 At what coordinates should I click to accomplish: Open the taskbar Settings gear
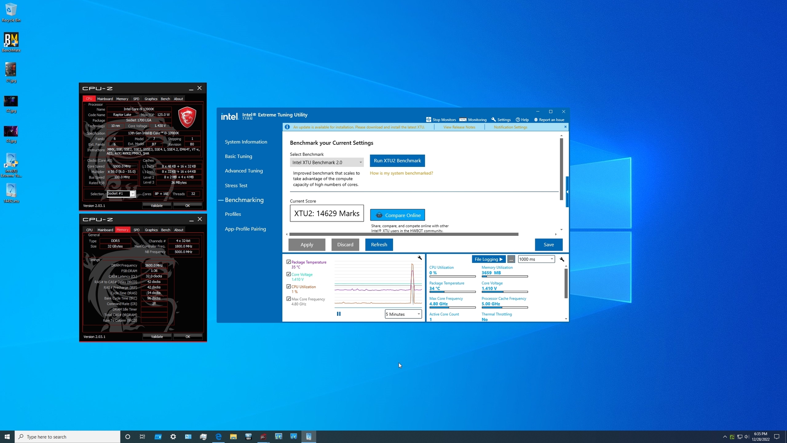pyautogui.click(x=173, y=437)
